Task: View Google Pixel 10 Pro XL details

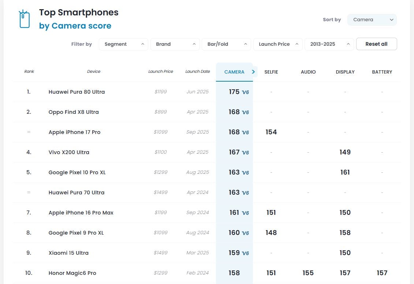Action: pos(77,172)
